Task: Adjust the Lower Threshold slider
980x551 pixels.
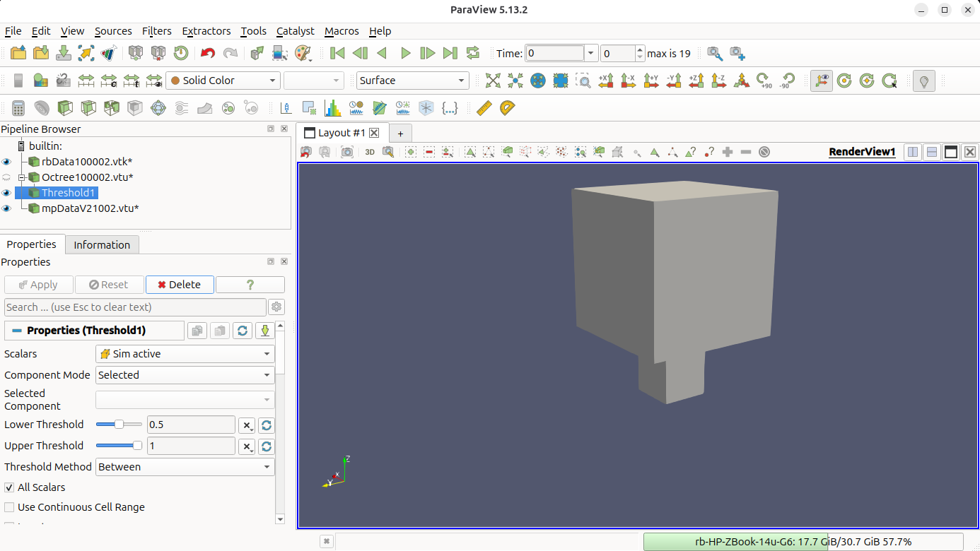Action: [119, 425]
